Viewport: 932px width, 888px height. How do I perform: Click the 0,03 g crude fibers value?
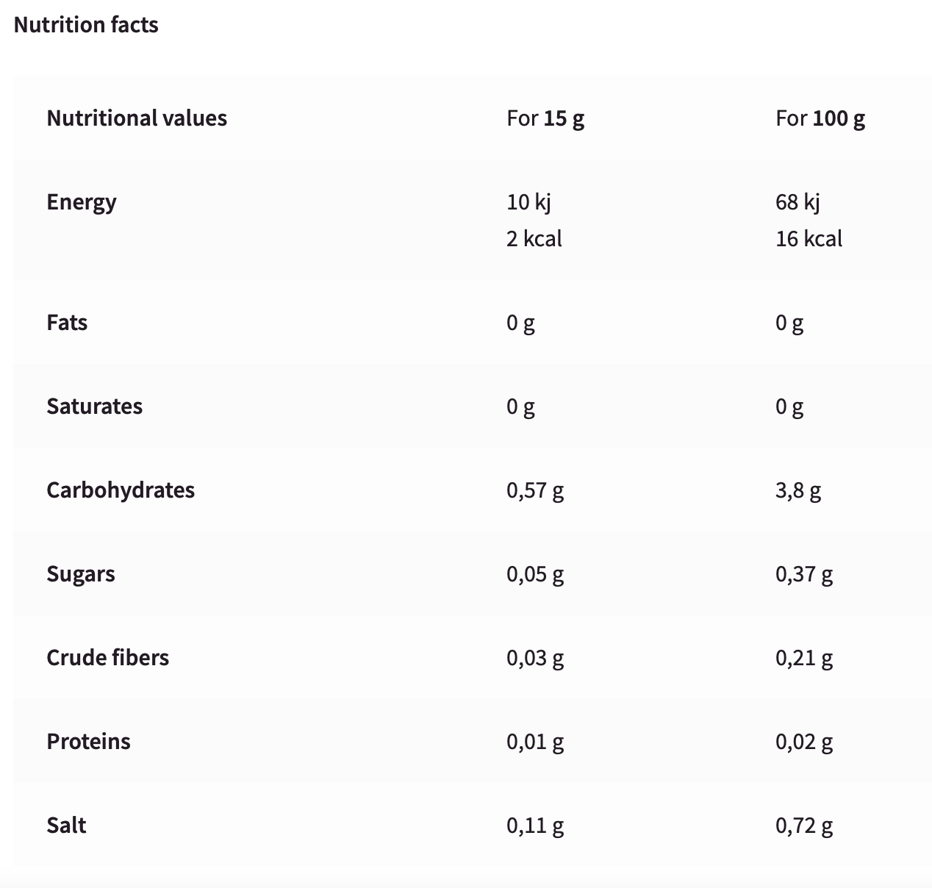[x=535, y=658]
